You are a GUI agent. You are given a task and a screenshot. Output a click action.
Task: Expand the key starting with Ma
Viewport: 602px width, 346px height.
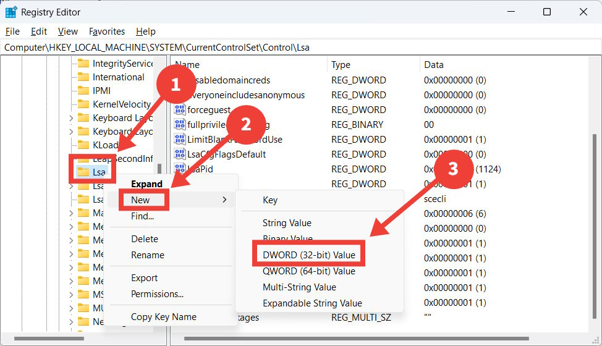tap(71, 213)
